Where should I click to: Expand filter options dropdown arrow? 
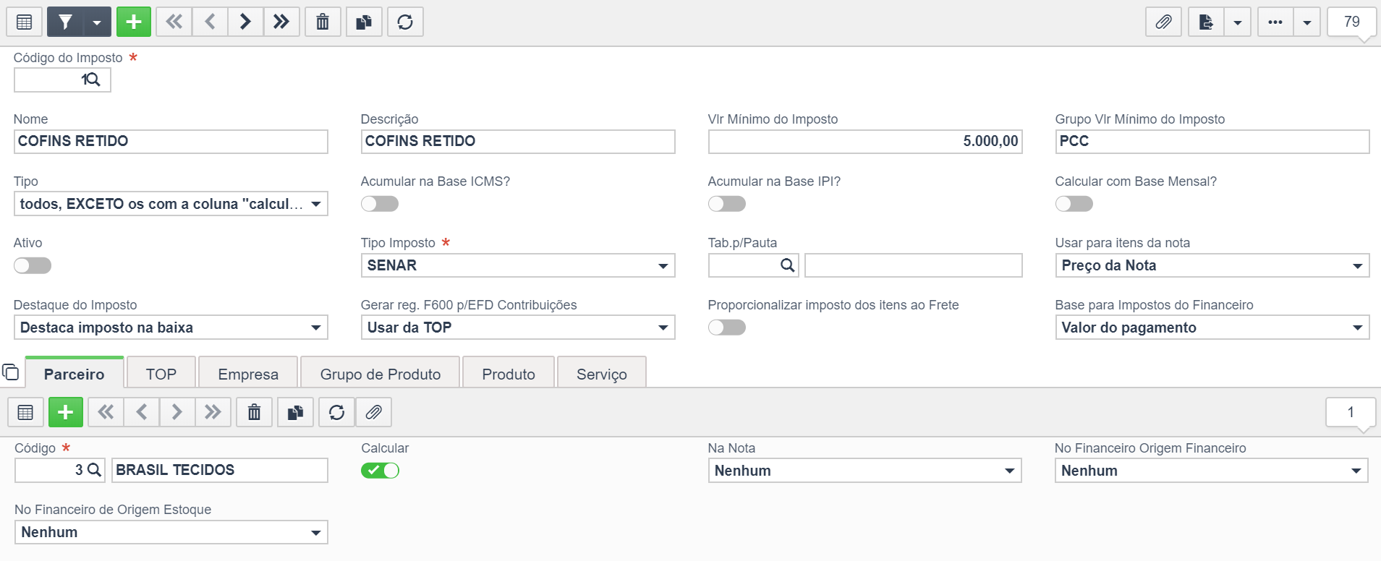(97, 22)
